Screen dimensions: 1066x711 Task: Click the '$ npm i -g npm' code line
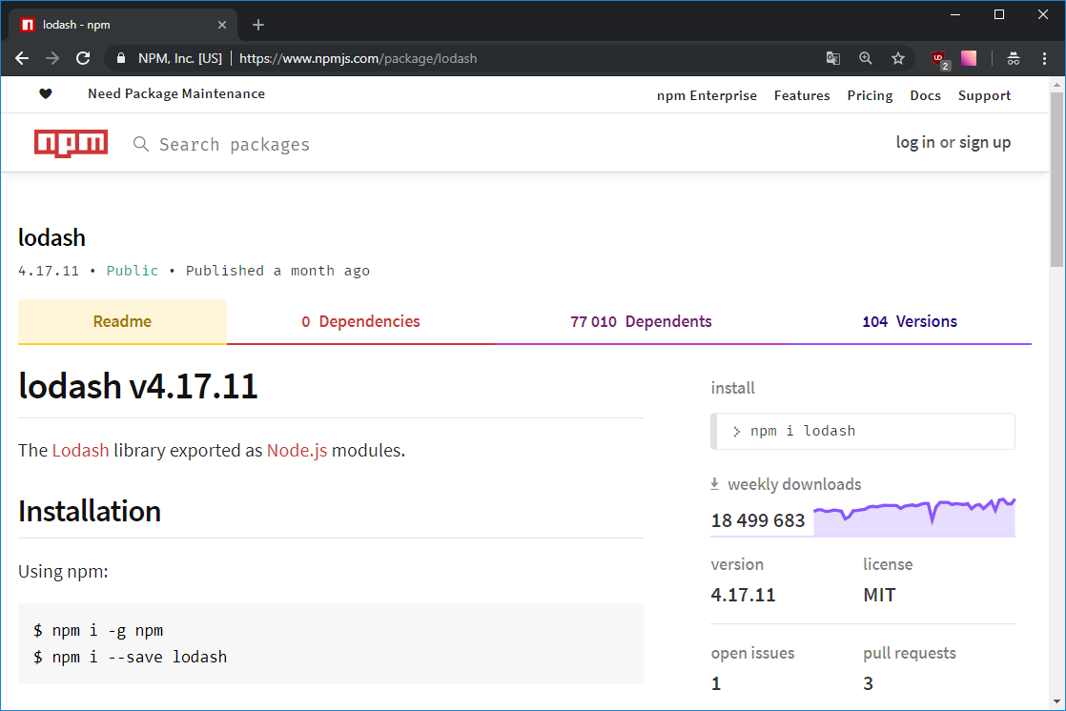(x=98, y=631)
